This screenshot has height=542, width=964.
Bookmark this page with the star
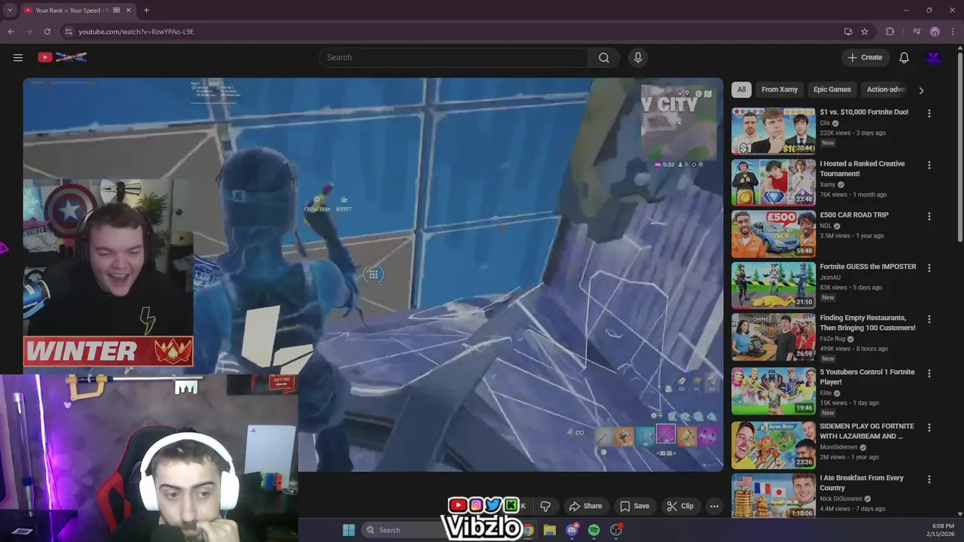tap(865, 32)
